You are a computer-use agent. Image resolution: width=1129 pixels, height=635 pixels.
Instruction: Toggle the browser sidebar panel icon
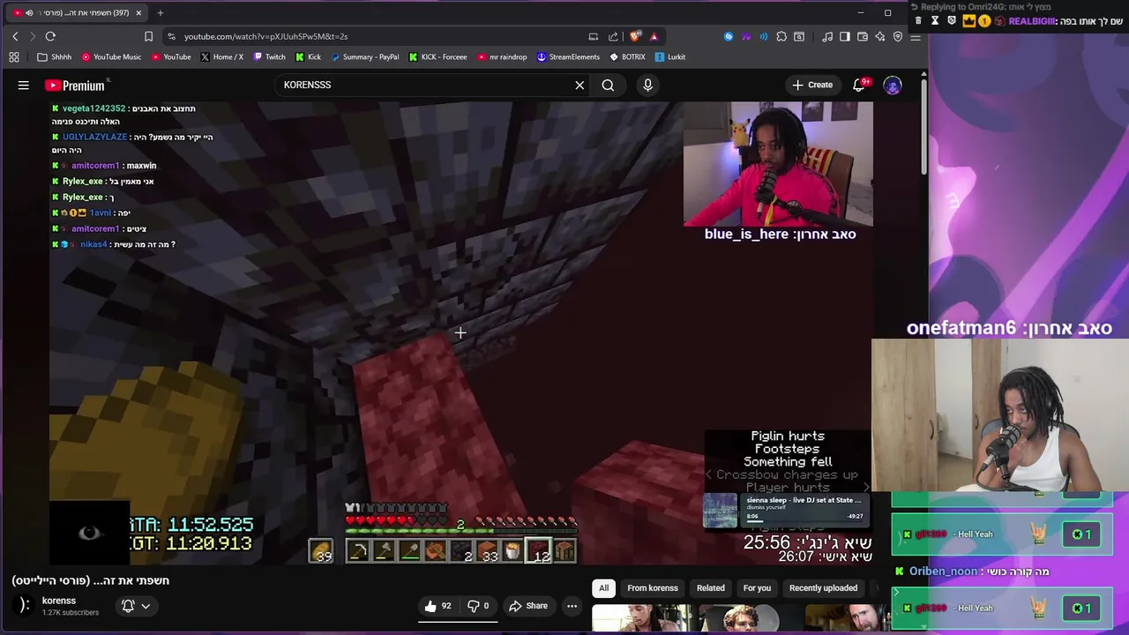(x=845, y=36)
